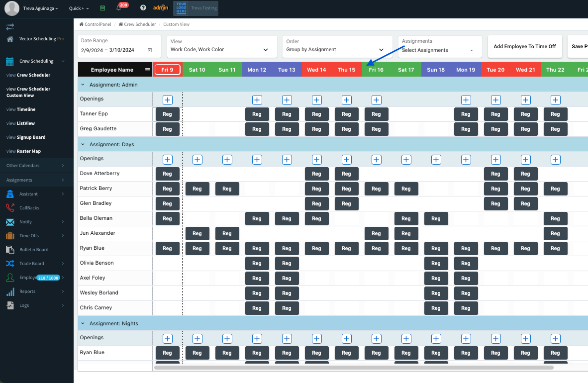Open view ListView

[x=20, y=123]
